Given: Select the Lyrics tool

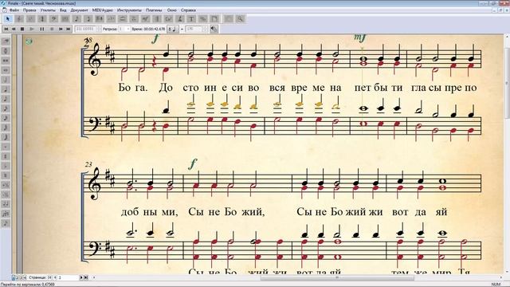Looking at the screenshot, I should pos(179,19).
